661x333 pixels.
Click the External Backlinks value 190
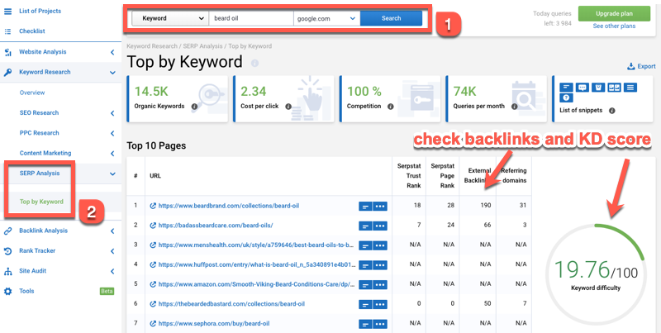click(x=486, y=206)
